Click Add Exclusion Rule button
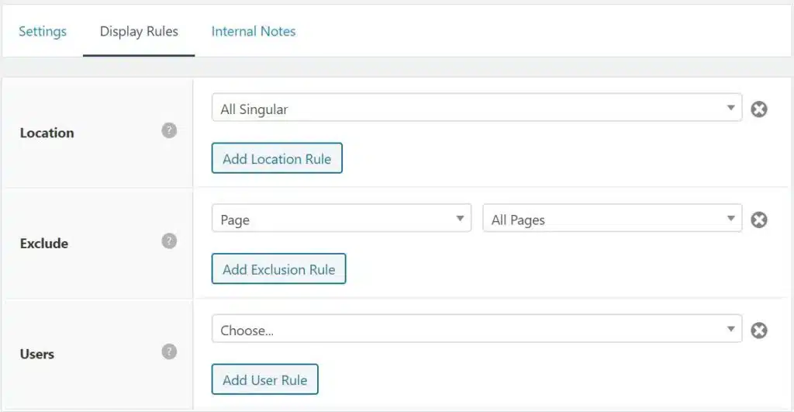794x412 pixels. point(278,268)
